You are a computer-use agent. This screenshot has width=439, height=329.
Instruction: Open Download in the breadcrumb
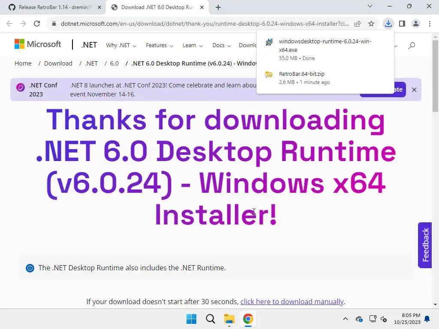(58, 63)
